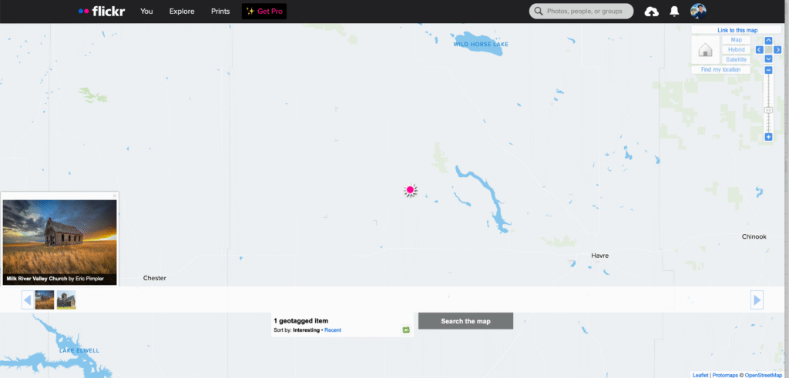Click the green refresh icon
This screenshot has width=789, height=378.
click(x=405, y=329)
